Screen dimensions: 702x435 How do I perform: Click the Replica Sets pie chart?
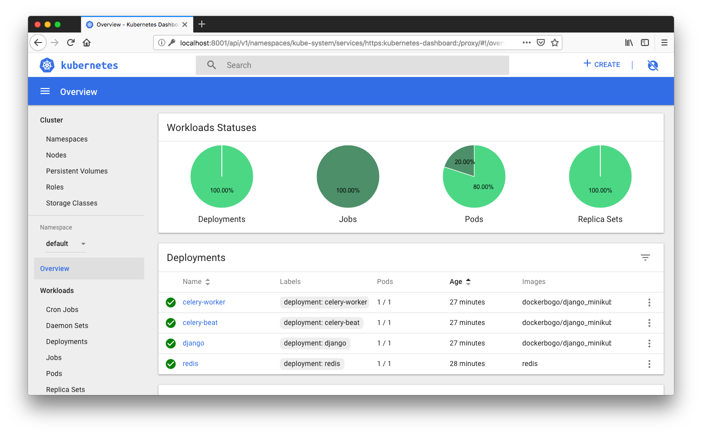point(600,176)
